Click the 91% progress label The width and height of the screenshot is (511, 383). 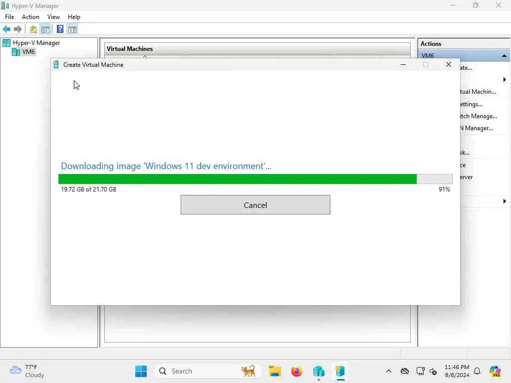[x=444, y=189]
